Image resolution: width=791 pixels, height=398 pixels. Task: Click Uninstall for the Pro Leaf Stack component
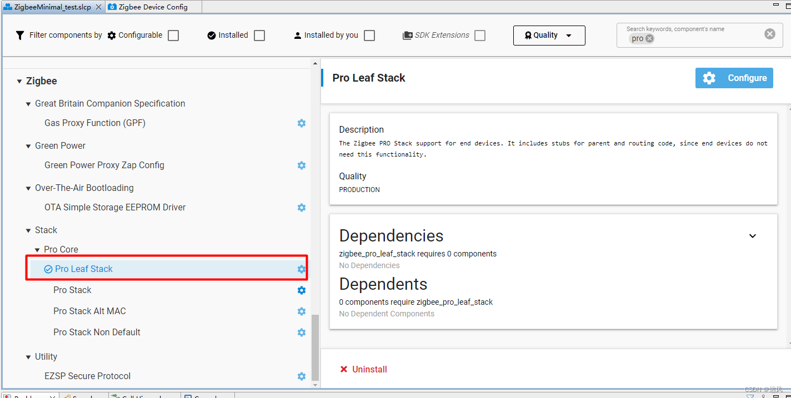point(363,369)
